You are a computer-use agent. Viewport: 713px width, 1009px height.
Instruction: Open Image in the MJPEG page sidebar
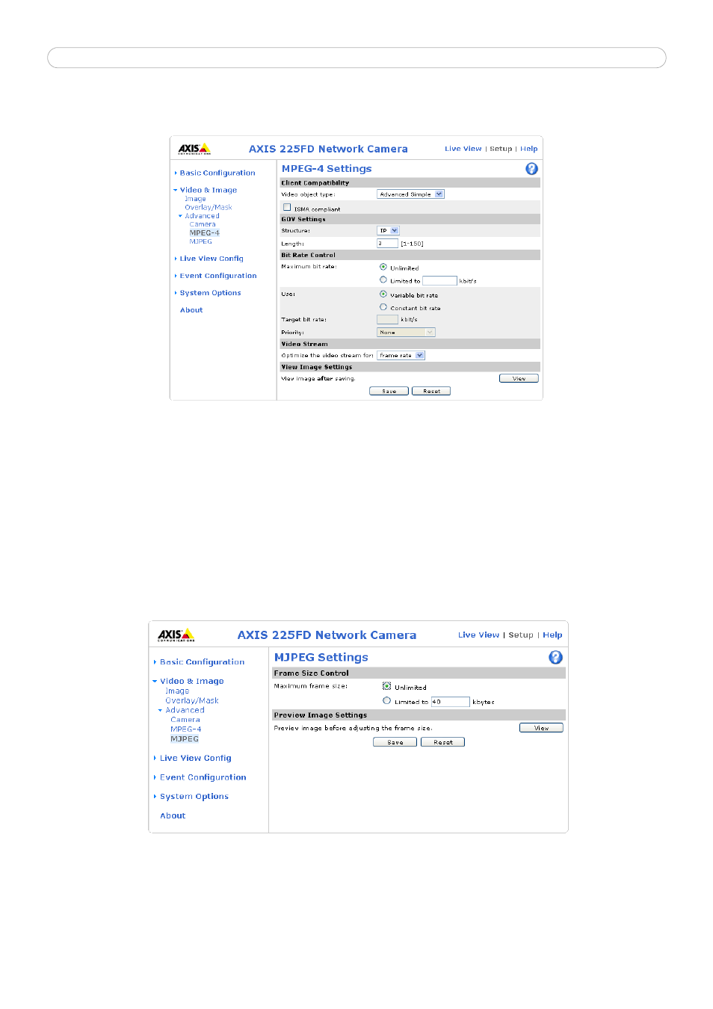click(x=177, y=691)
